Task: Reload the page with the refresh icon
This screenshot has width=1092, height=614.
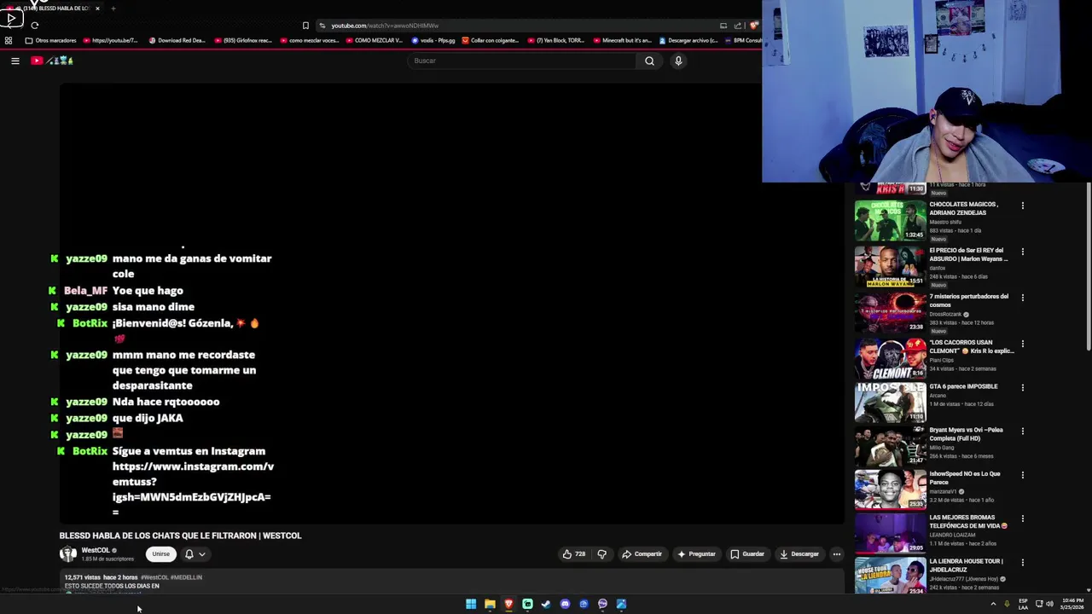Action: (35, 26)
